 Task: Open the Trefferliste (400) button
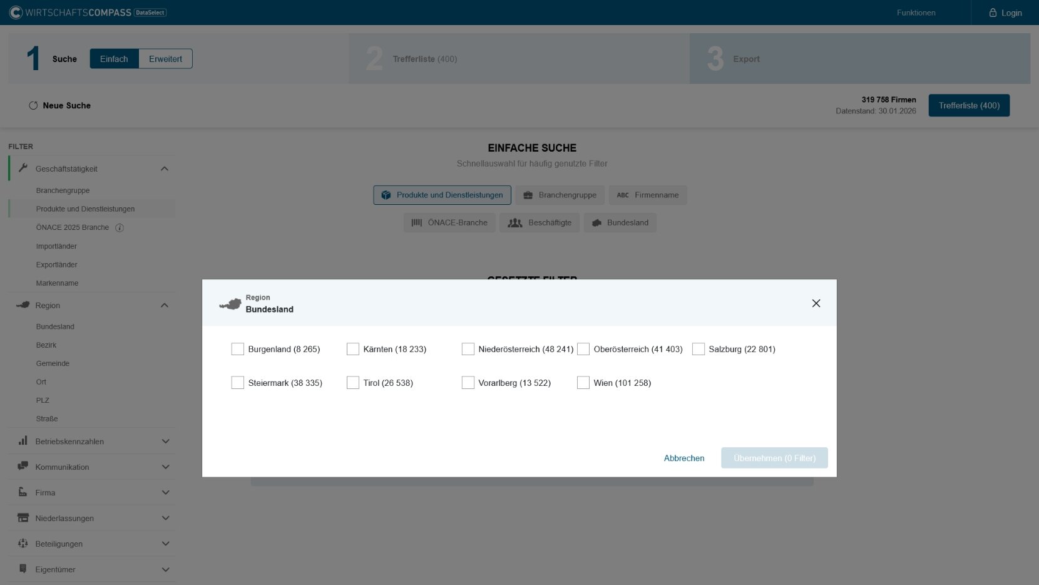(968, 105)
